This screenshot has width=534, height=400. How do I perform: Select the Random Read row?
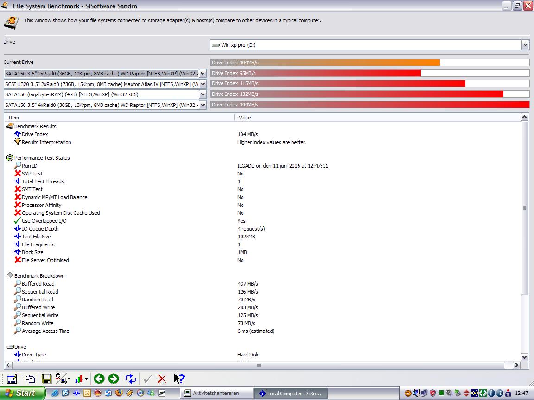[x=262, y=300]
